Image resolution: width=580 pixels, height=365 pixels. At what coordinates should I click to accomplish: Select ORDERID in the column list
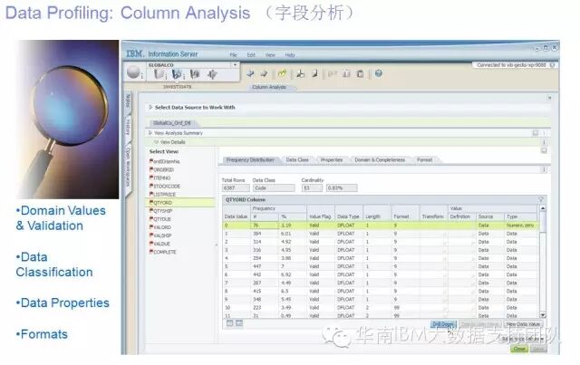161,169
